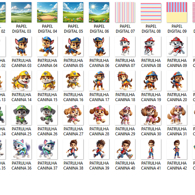Open PATRULHA CANINA 07 dalmatian image
Image resolution: width=195 pixels, height=195 pixels.
125,47
